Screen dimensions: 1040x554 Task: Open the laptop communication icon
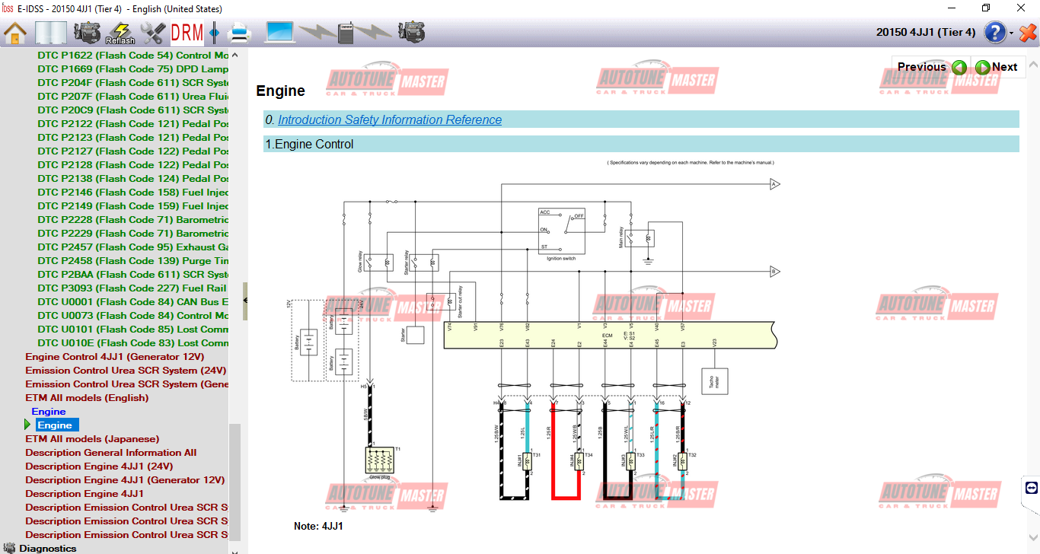tap(279, 33)
